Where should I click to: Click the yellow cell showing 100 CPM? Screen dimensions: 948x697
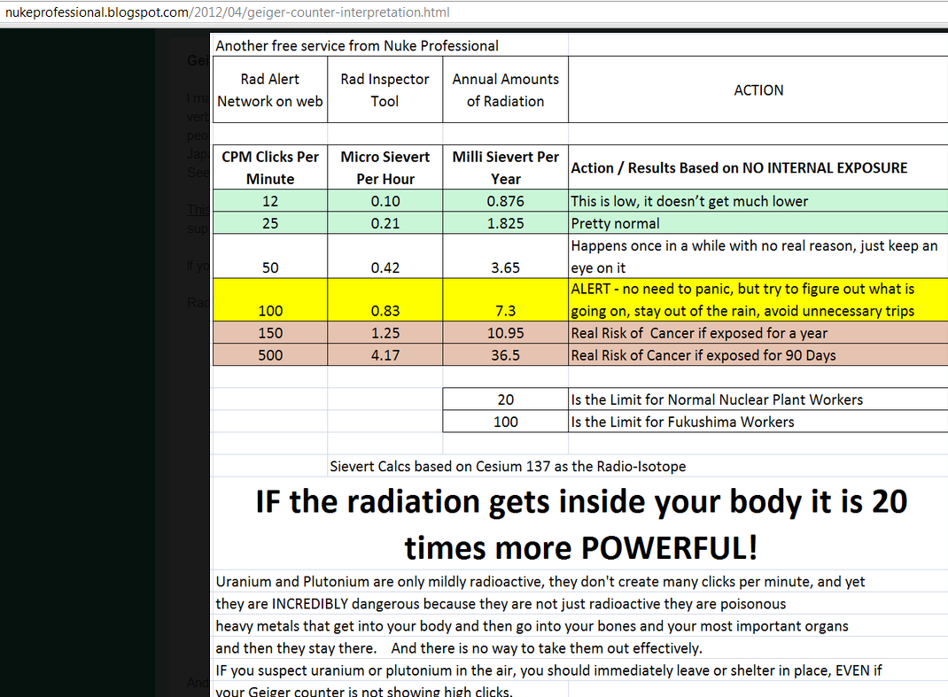click(270, 311)
